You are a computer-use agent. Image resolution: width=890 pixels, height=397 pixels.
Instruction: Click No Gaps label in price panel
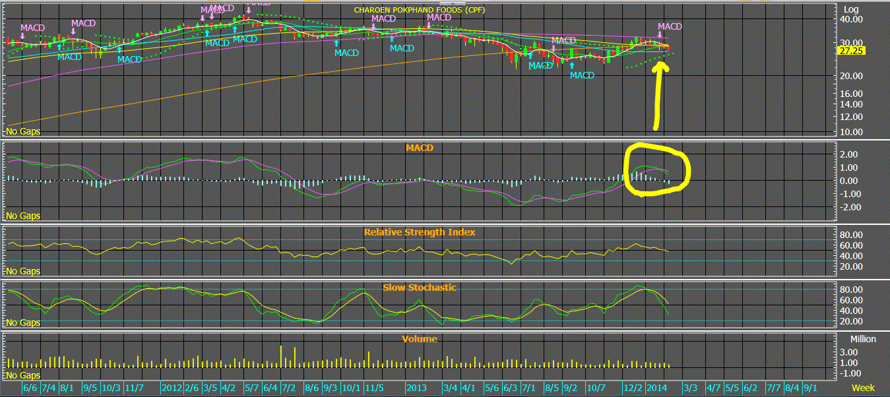23,131
